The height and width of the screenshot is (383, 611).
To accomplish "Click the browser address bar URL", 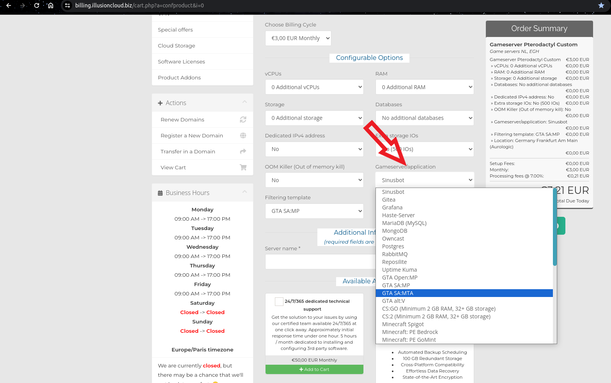I will coord(140,5).
